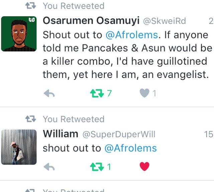Open @Afrolems mention in Osarumen's tweet
Image resolution: width=214 pixels, height=192 pixels.
pos(132,35)
